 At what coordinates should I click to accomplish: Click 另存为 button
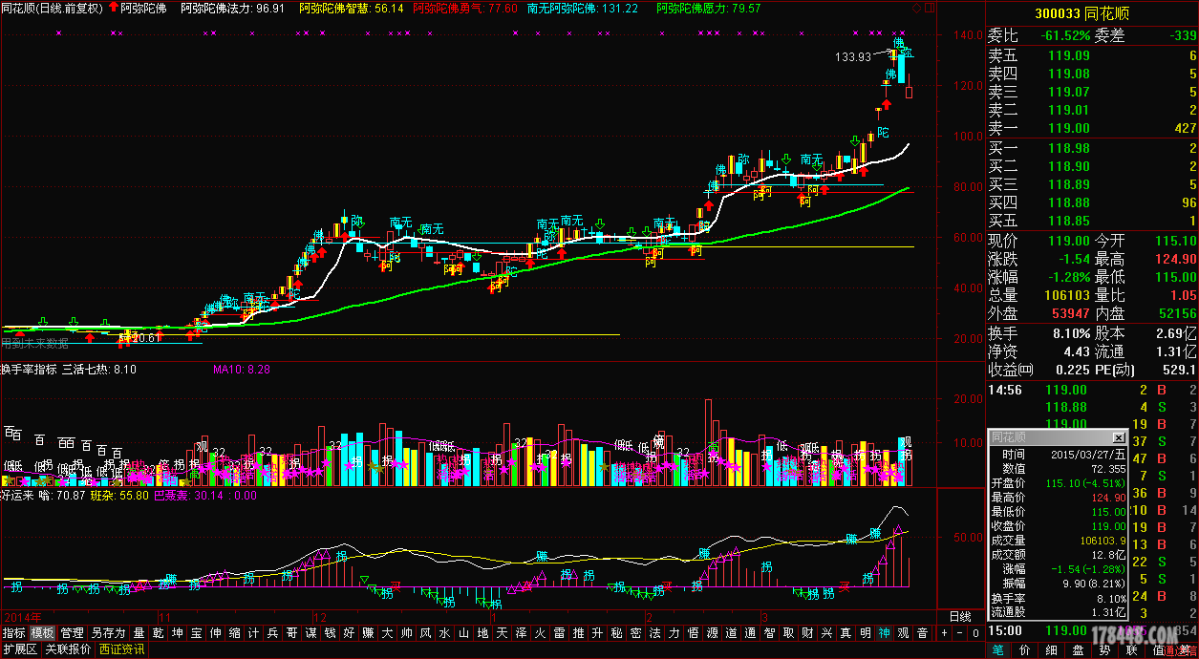(x=108, y=632)
